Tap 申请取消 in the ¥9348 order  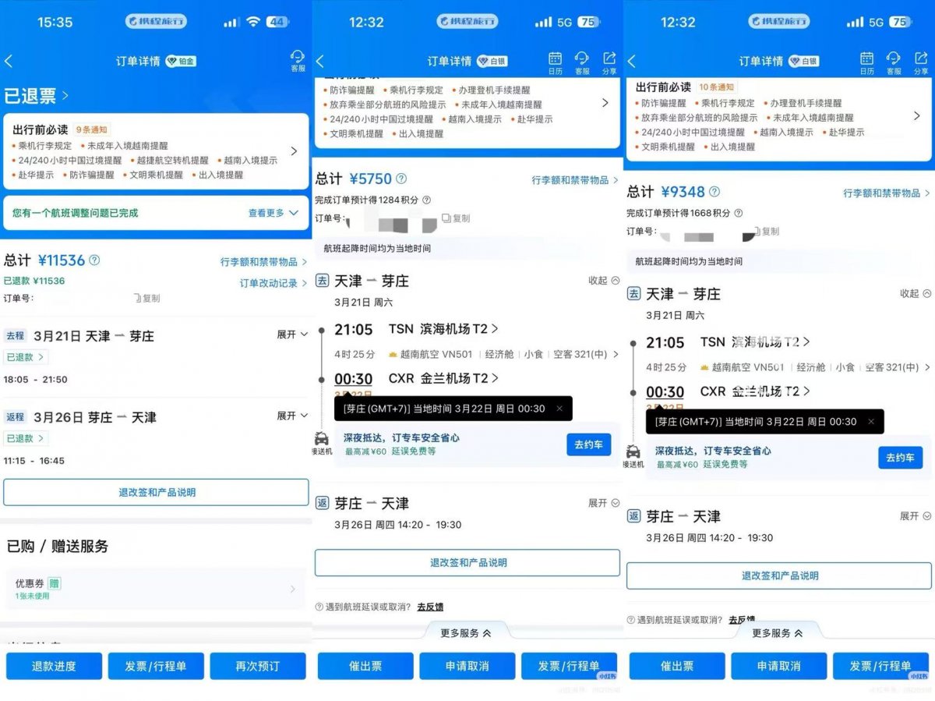pos(778,666)
